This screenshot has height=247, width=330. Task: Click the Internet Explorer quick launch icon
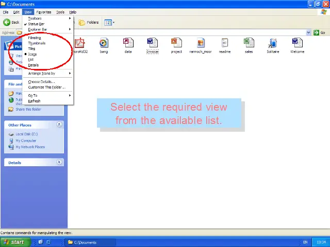[48, 242]
